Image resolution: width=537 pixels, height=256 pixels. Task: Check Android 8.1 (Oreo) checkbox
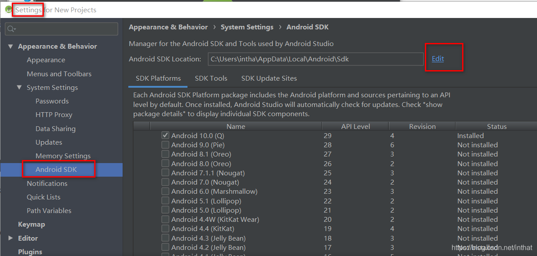(165, 154)
